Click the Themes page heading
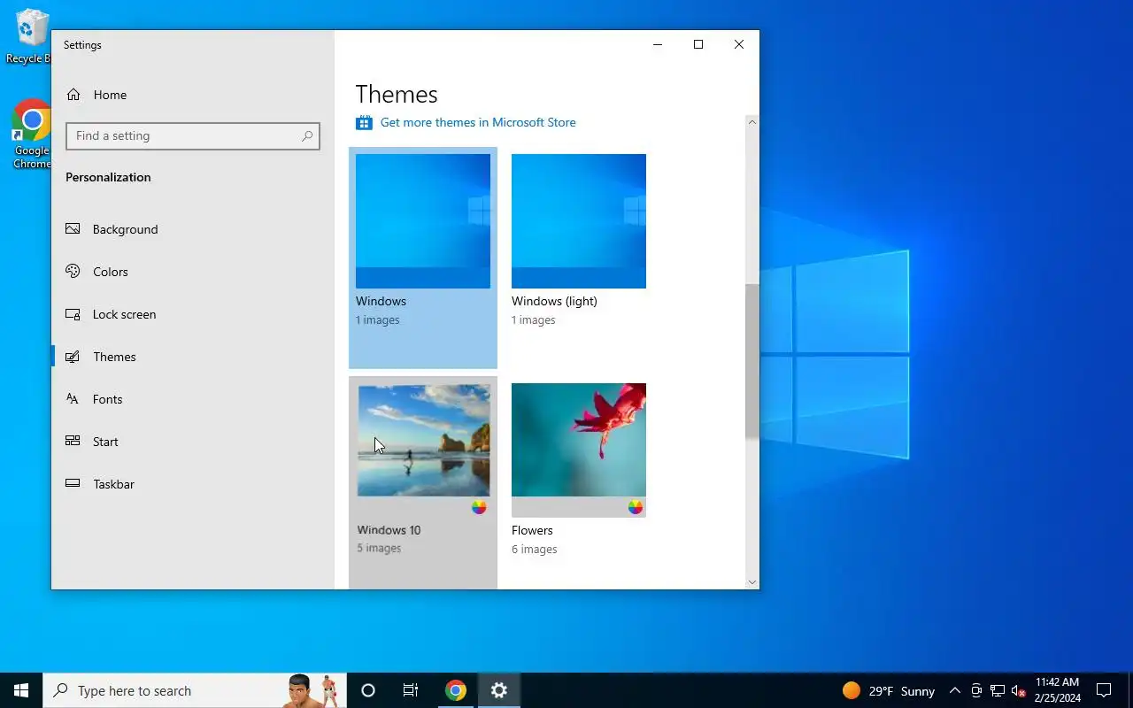The height and width of the screenshot is (708, 1133). pos(397,94)
